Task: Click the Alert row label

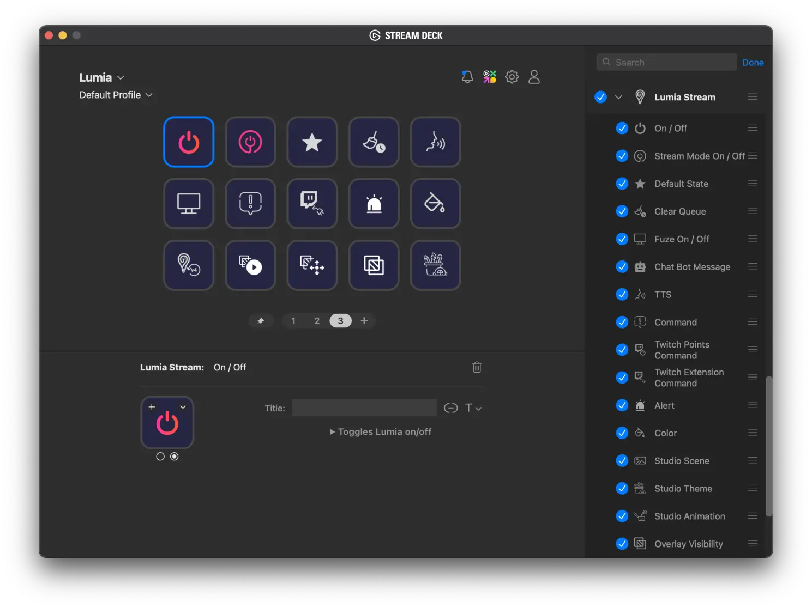Action: pyautogui.click(x=664, y=405)
